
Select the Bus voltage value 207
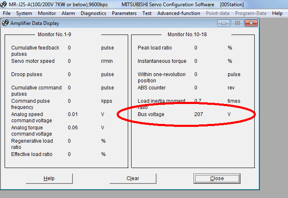199,114
